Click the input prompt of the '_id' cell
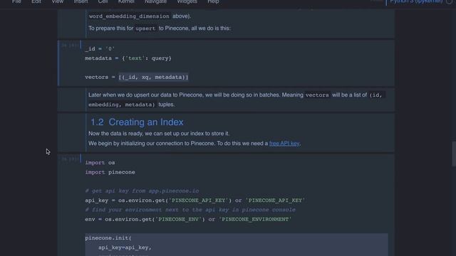The width and height of the screenshot is (456, 256). (69, 46)
